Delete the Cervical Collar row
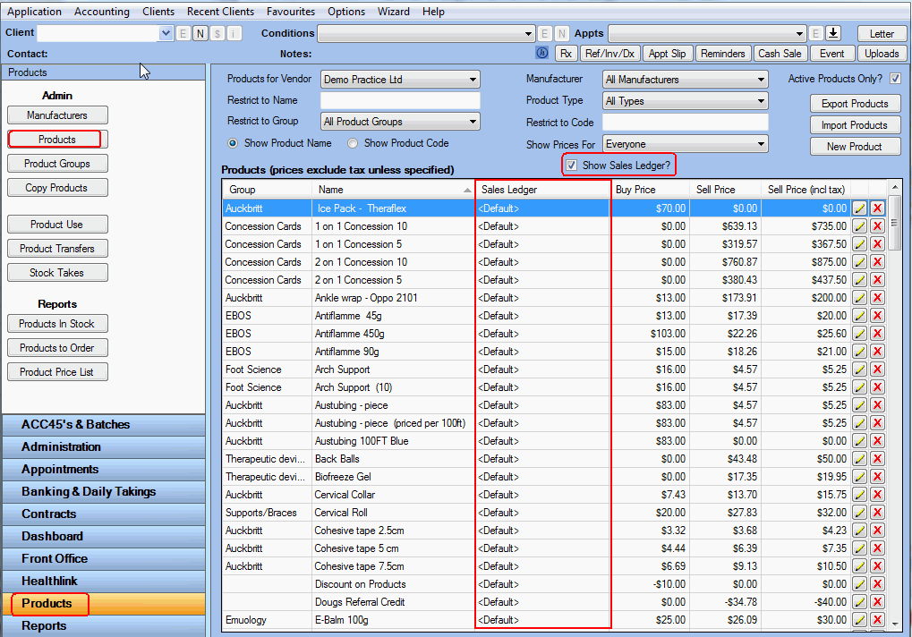 pos(878,495)
